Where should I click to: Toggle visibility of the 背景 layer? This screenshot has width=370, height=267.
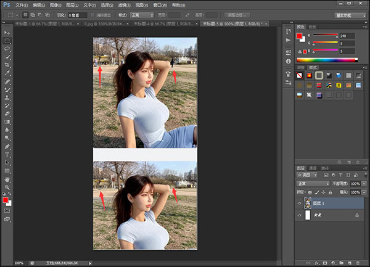click(x=300, y=215)
